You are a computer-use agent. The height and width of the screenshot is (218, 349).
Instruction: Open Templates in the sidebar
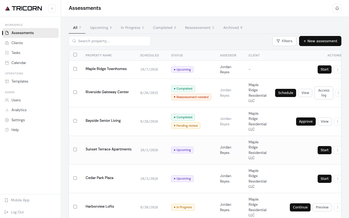[30, 81]
